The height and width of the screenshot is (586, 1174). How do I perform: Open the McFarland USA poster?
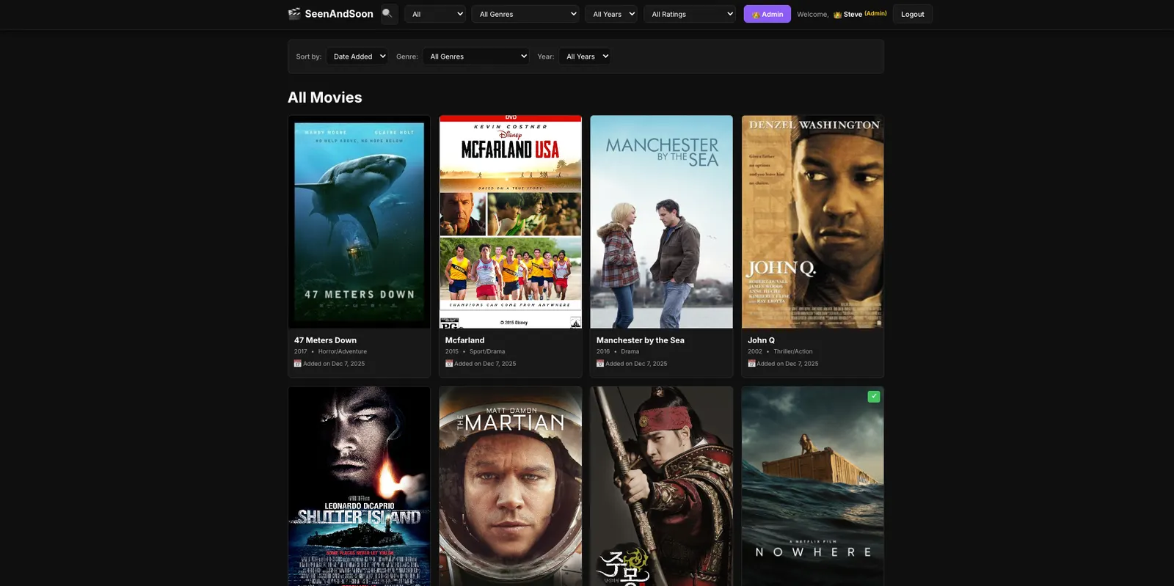click(x=510, y=221)
